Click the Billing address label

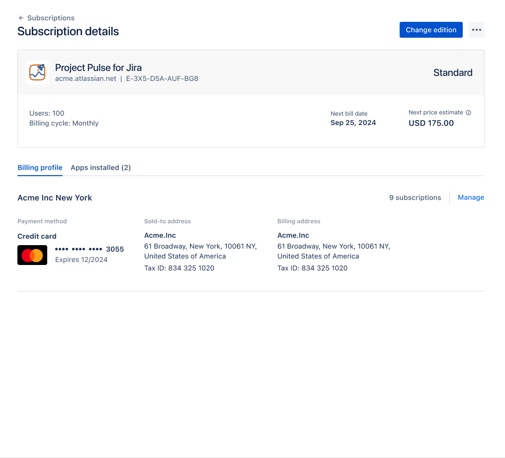[x=299, y=221]
